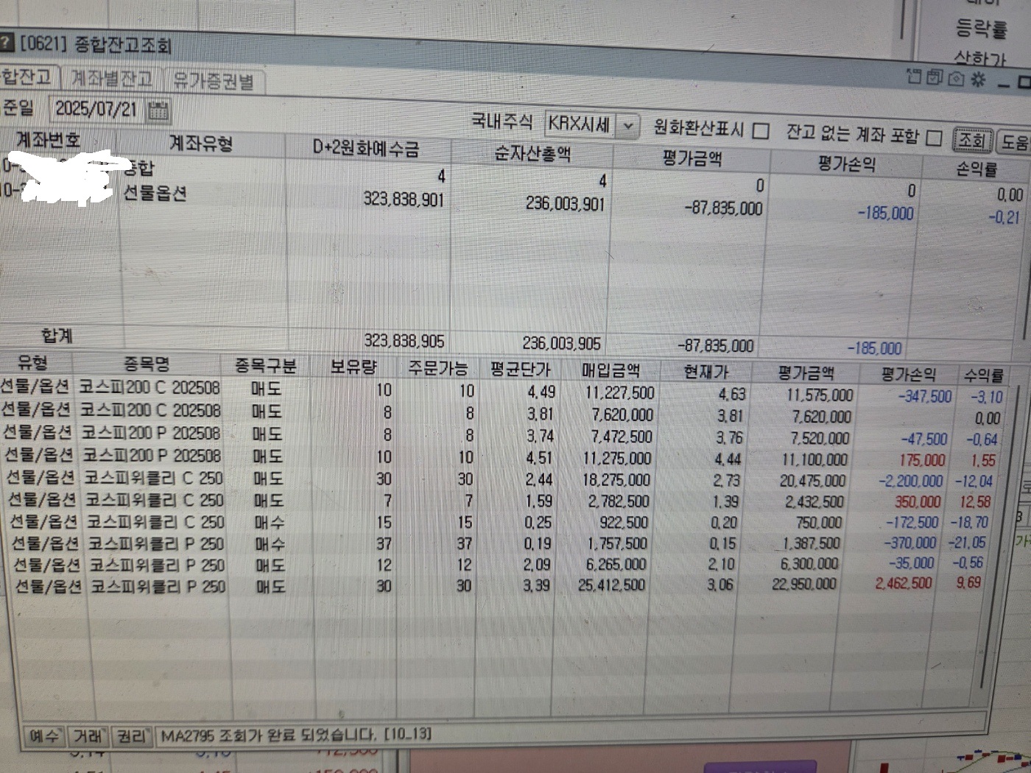Click the 수익률 column header
This screenshot has height=773, width=1031.
tap(984, 375)
